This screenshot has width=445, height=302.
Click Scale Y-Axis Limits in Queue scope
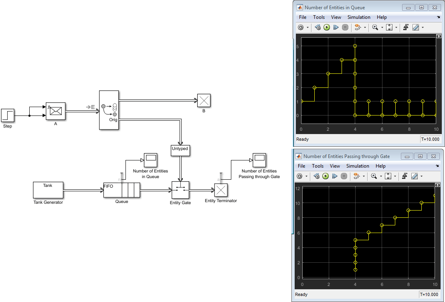389,27
